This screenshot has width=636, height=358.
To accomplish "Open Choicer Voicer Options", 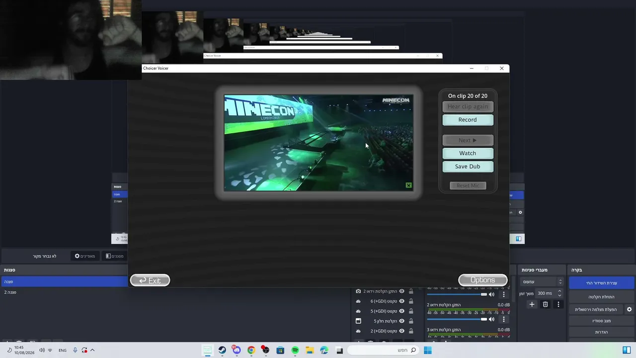I will [482, 280].
